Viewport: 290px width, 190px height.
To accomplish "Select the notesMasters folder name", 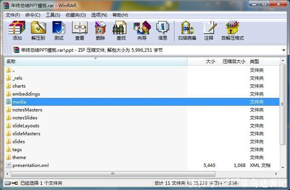I will (27, 110).
